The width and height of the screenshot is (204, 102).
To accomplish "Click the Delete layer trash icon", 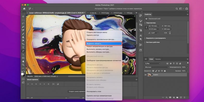I will pos(184,97).
